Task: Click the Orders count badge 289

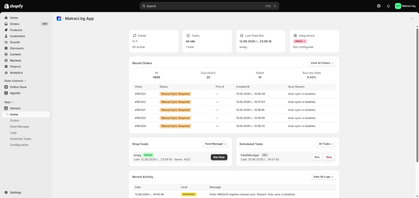Action: coord(45,24)
